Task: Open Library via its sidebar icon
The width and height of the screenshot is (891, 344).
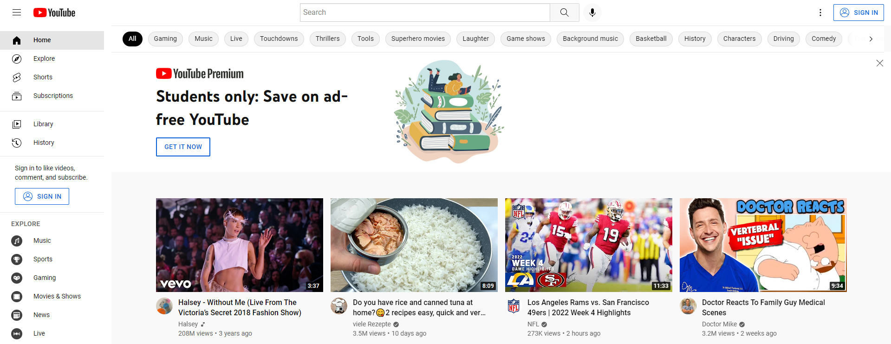Action: click(x=17, y=124)
